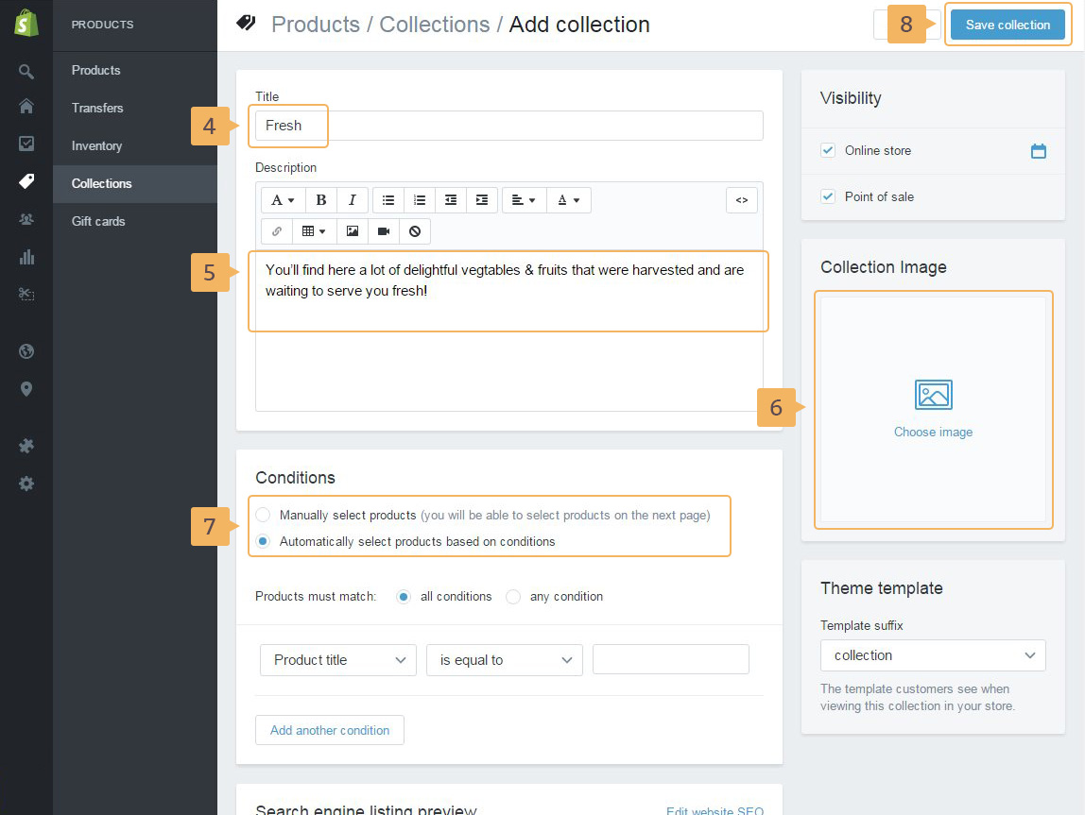Insert a video into description
This screenshot has width=1085, height=815.
click(384, 231)
